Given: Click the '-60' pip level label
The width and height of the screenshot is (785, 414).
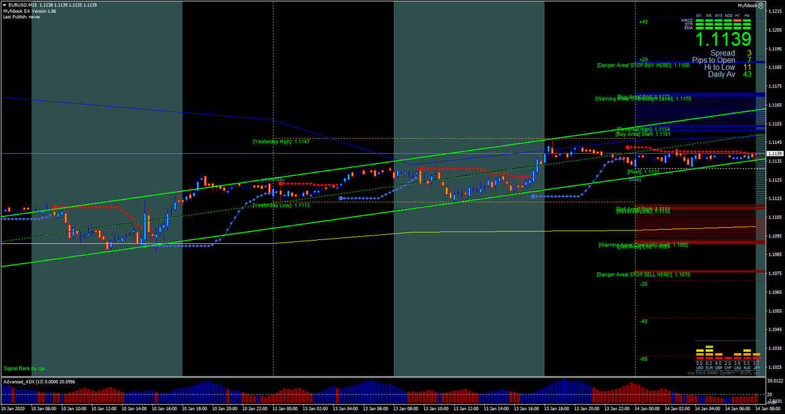Looking at the screenshot, I should tap(644, 358).
